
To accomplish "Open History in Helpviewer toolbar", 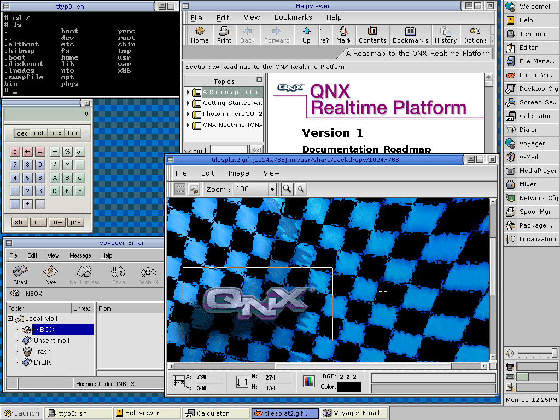I will click(x=445, y=35).
